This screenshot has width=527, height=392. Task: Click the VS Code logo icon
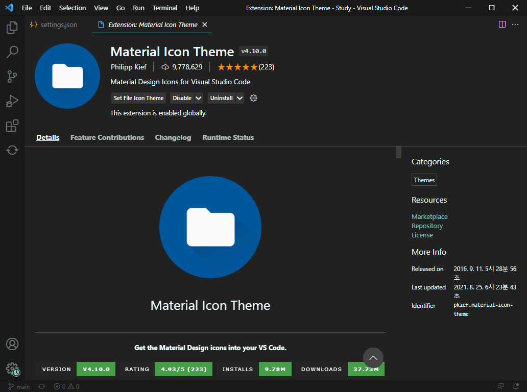coord(9,8)
